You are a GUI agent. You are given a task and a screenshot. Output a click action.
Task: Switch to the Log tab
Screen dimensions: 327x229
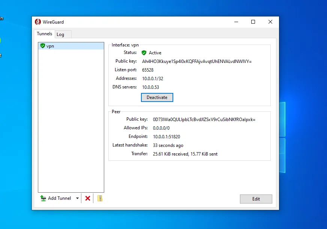(x=60, y=34)
